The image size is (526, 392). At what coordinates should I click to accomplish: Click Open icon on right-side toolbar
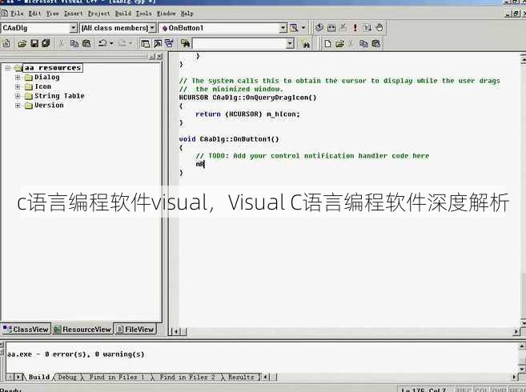coord(339,43)
